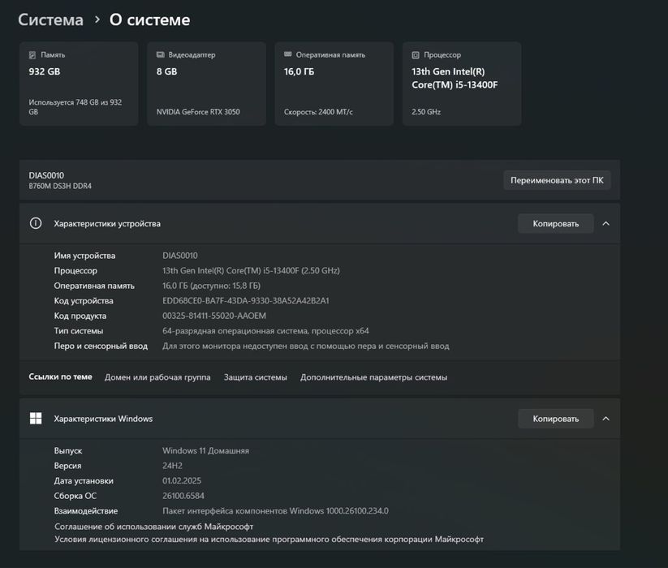Open the 16,0 ГБ memory card
This screenshot has height=568, width=668.
[x=334, y=84]
